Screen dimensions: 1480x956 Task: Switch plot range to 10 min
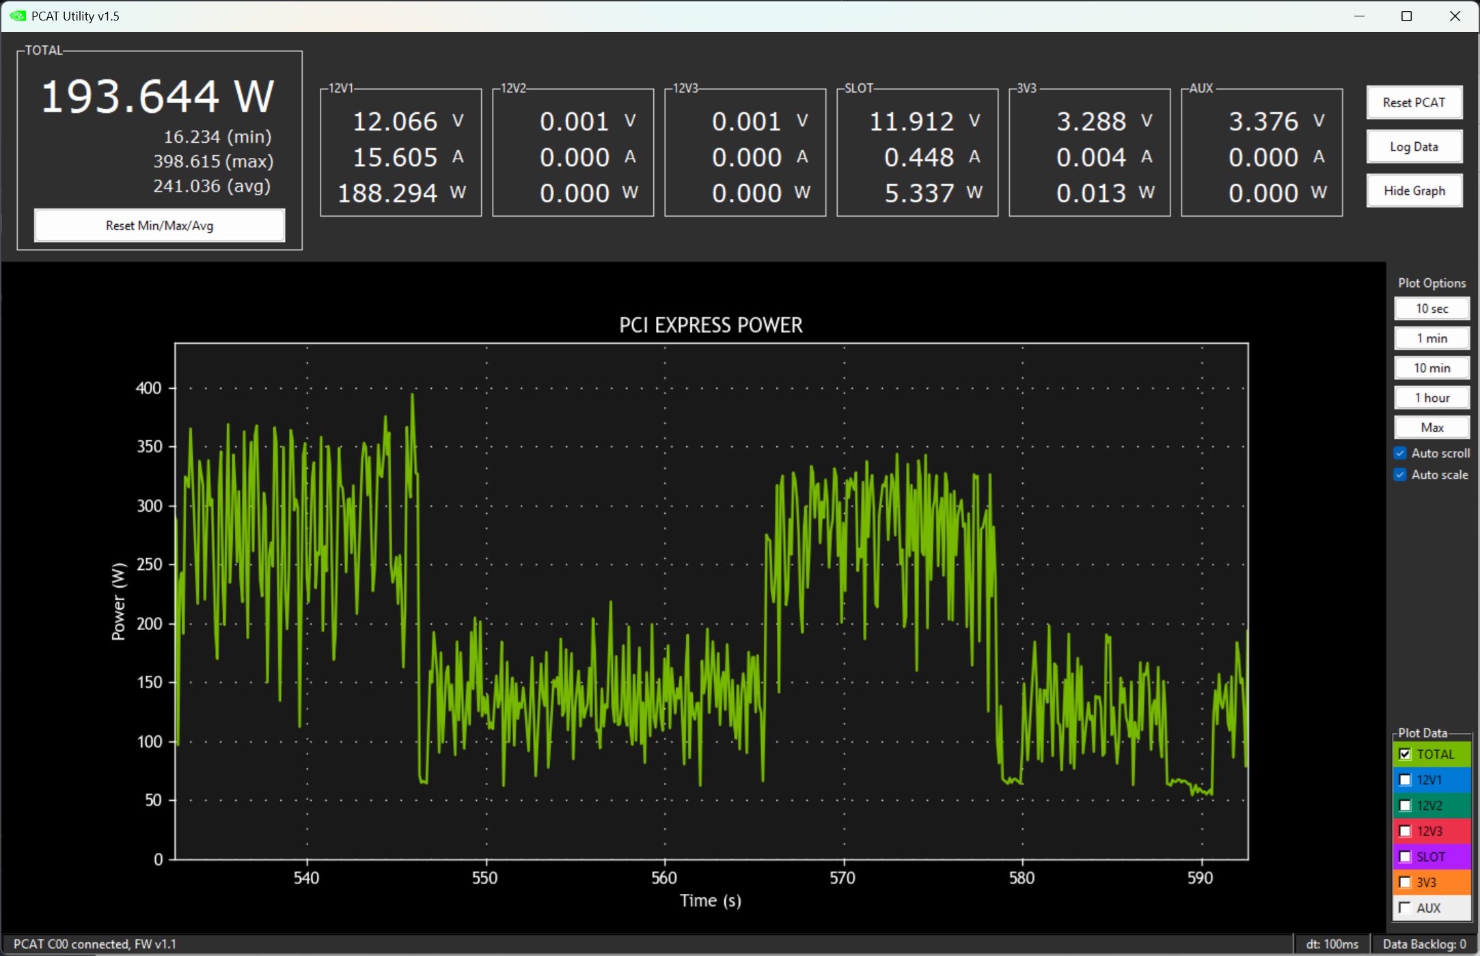pyautogui.click(x=1431, y=368)
